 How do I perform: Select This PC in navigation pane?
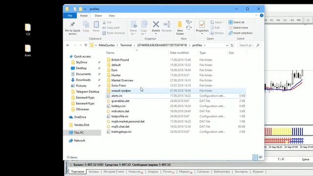pyautogui.click(x=79, y=132)
